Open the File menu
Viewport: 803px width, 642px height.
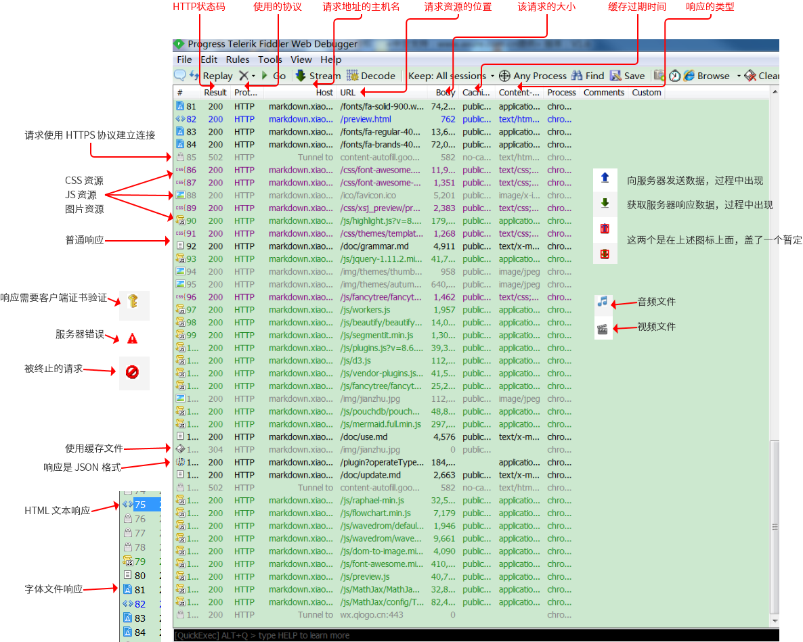tap(184, 60)
